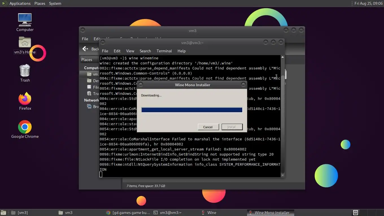Close the Wine Mono Installer dialog
This screenshot has width=384, height=216.
coord(243,84)
